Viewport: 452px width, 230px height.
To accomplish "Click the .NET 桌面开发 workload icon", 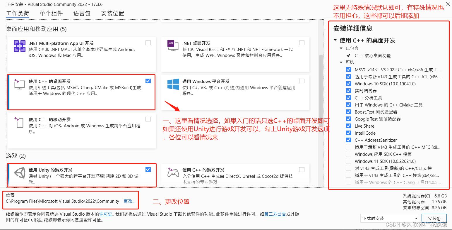I will pyautogui.click(x=173, y=46).
